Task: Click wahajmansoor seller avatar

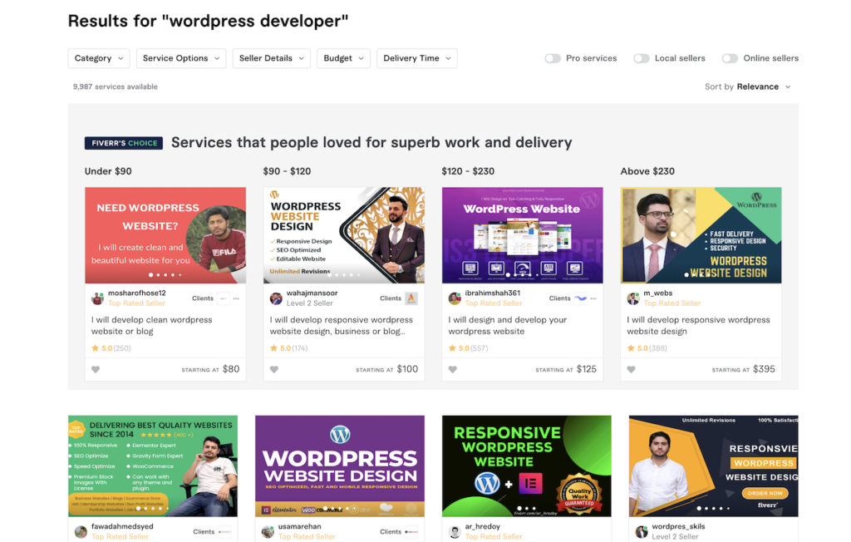Action: coord(276,298)
